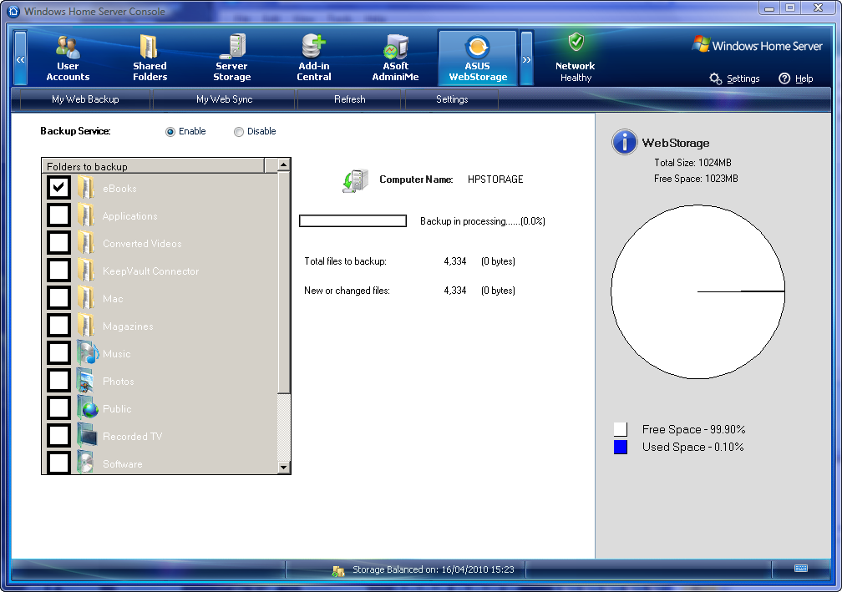Click the Public folder globe icon
This screenshot has width=842, height=592.
(x=88, y=408)
